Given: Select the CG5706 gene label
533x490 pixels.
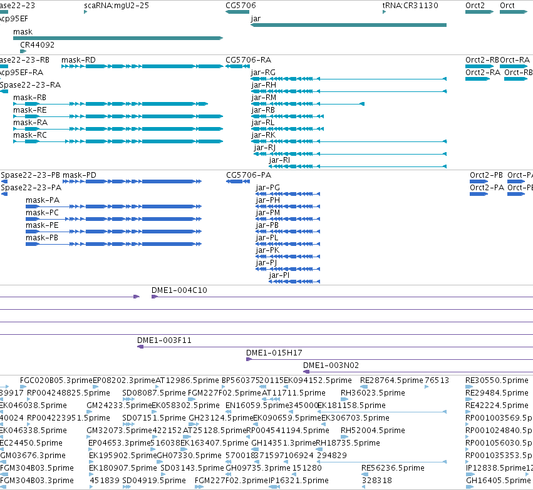Looking at the screenshot, I should [241, 6].
